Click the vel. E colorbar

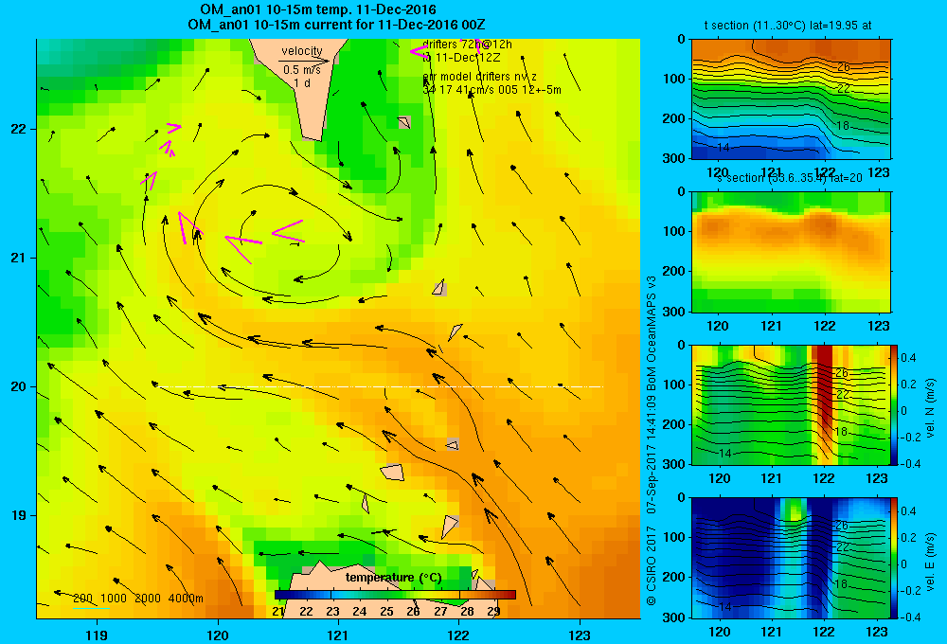tap(895, 558)
